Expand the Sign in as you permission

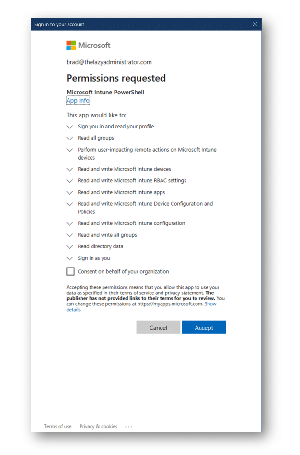(x=69, y=258)
